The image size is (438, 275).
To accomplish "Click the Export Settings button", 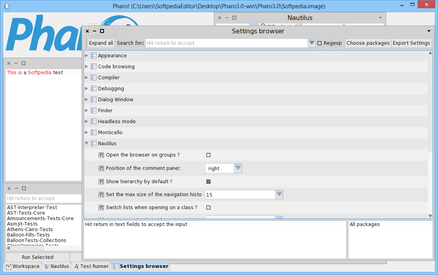I will 411,43.
